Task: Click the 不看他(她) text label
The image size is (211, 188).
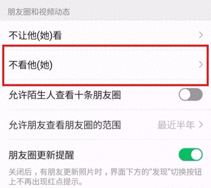Action: 31,65
